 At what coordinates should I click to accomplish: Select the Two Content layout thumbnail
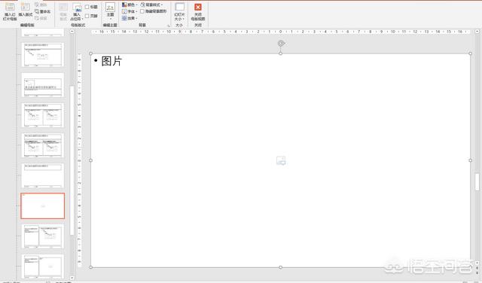(43, 115)
